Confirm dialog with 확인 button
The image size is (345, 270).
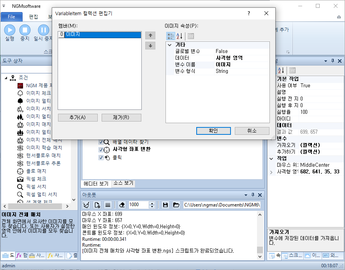point(213,131)
